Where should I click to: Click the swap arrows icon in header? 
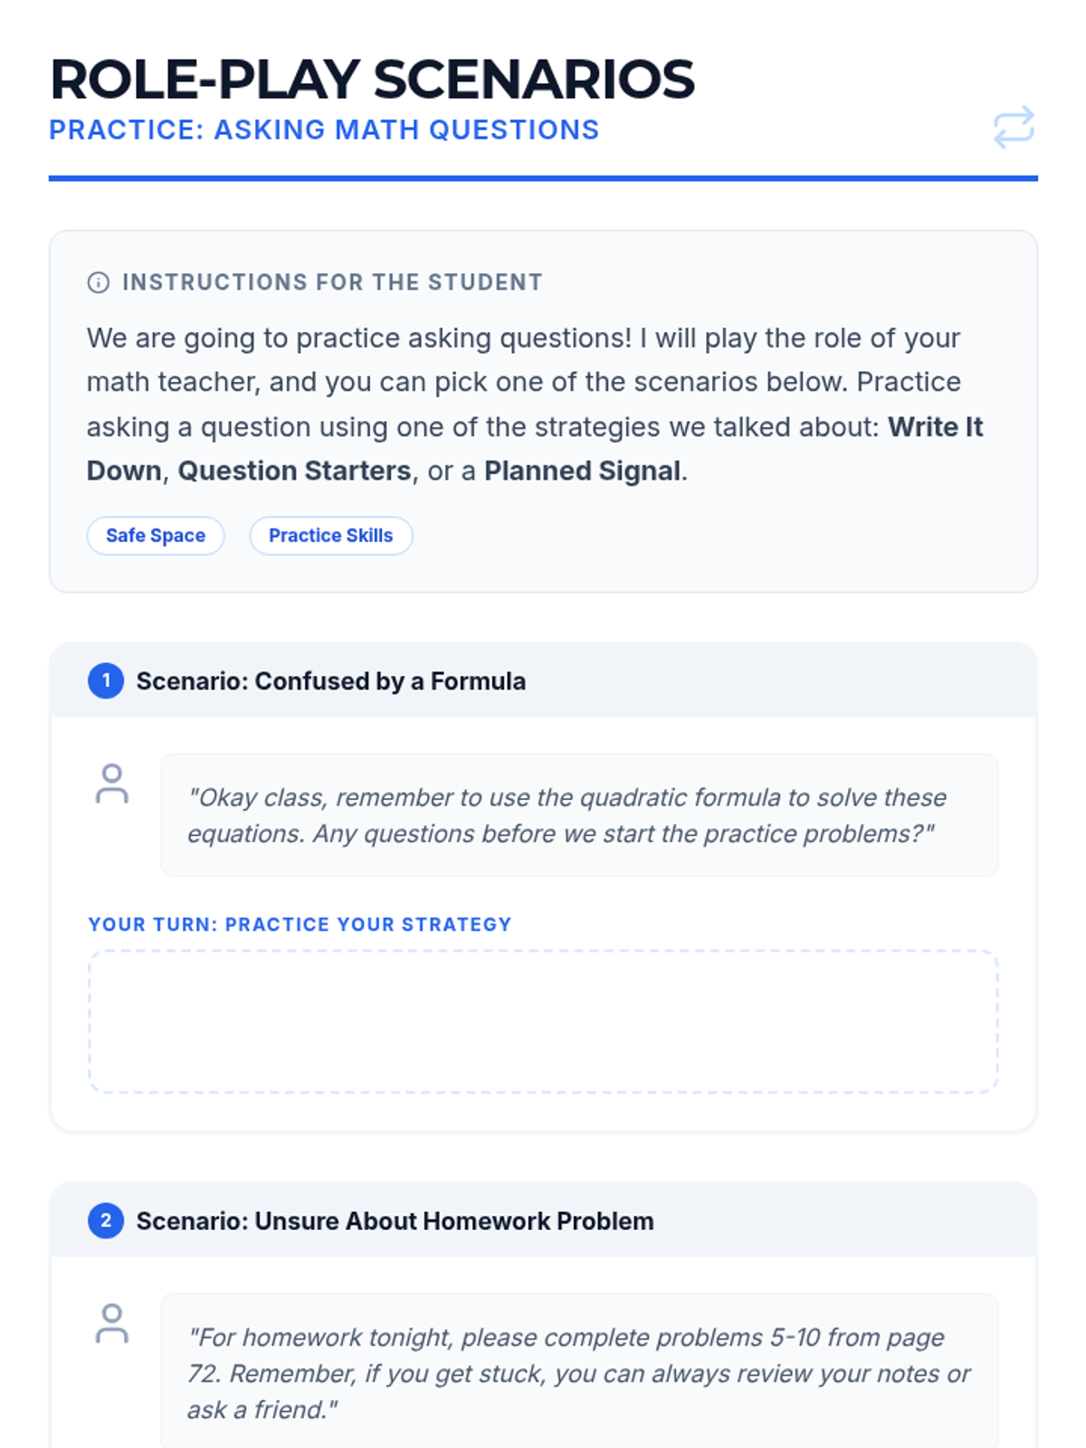click(x=1013, y=128)
